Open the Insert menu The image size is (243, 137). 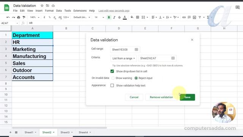[x=39, y=11]
